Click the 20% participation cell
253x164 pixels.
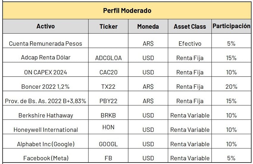[x=231, y=84]
